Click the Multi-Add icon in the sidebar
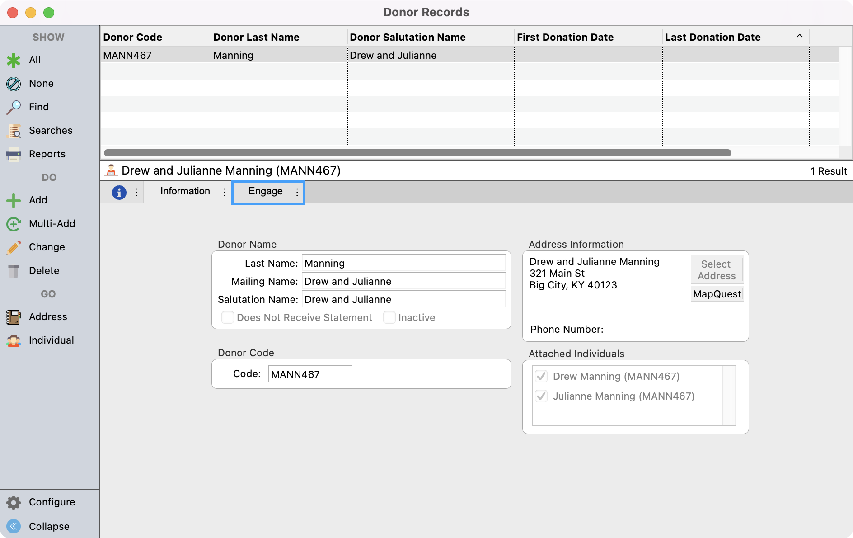 (14, 224)
